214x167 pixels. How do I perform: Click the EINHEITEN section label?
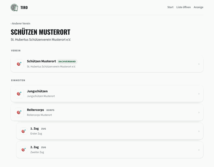pyautogui.click(x=18, y=80)
